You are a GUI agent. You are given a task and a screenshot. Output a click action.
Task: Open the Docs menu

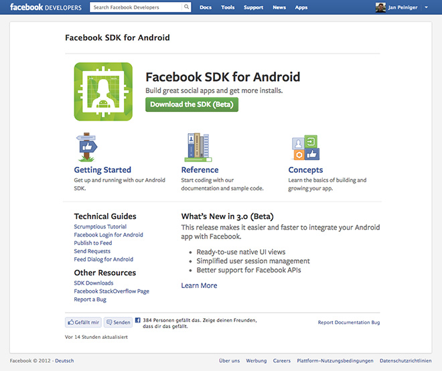pos(206,7)
